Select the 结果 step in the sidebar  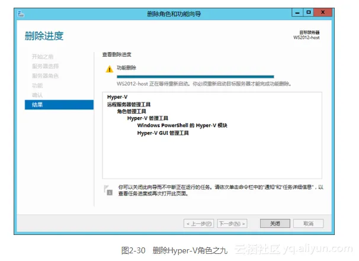pos(59,105)
